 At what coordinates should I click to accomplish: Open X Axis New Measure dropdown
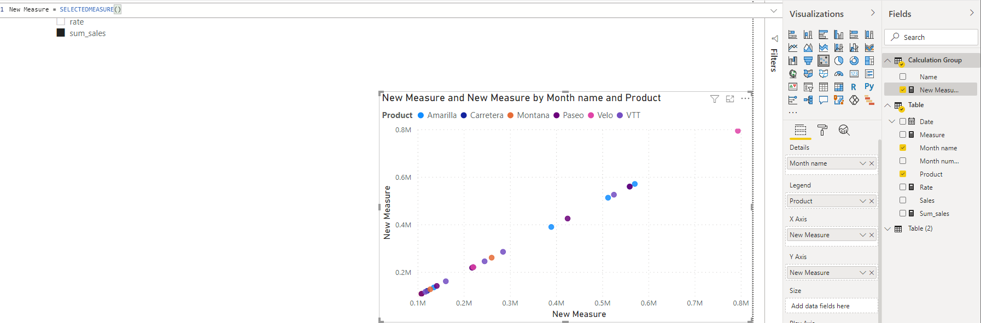862,235
